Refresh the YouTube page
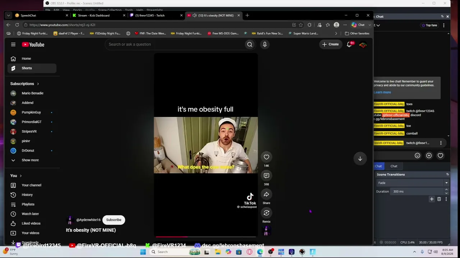The height and width of the screenshot is (258, 460). 17,25
